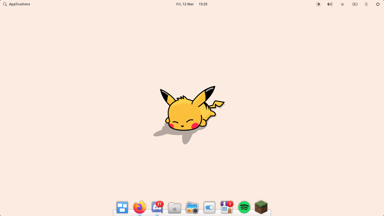Open the sound volume indicator
Image resolution: width=384 pixels, height=216 pixels.
click(x=330, y=4)
